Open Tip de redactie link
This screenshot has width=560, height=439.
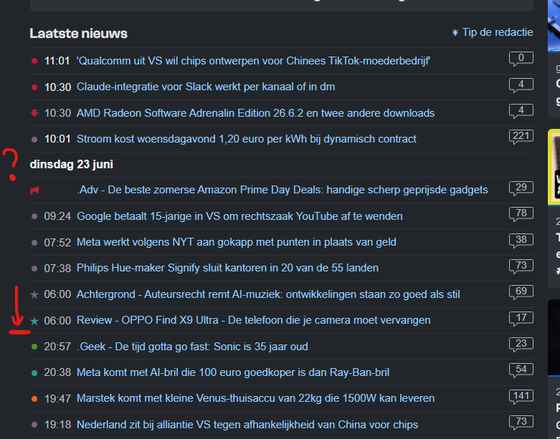(498, 32)
